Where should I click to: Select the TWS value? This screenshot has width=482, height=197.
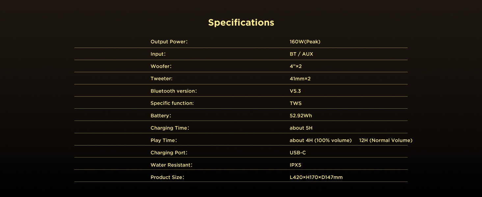pyautogui.click(x=296, y=103)
